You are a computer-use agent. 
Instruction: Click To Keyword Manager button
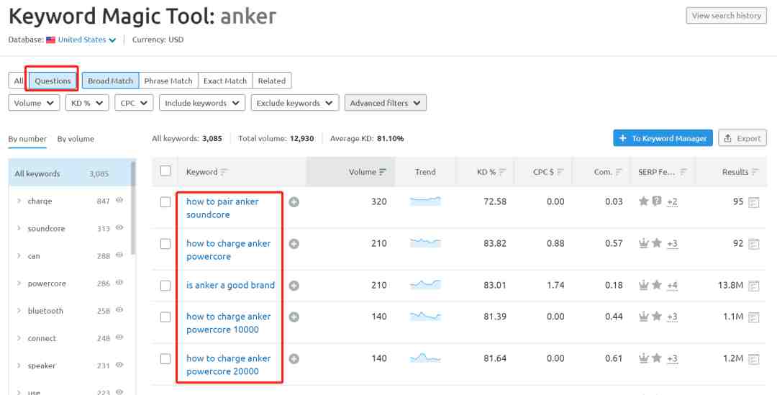pyautogui.click(x=663, y=138)
